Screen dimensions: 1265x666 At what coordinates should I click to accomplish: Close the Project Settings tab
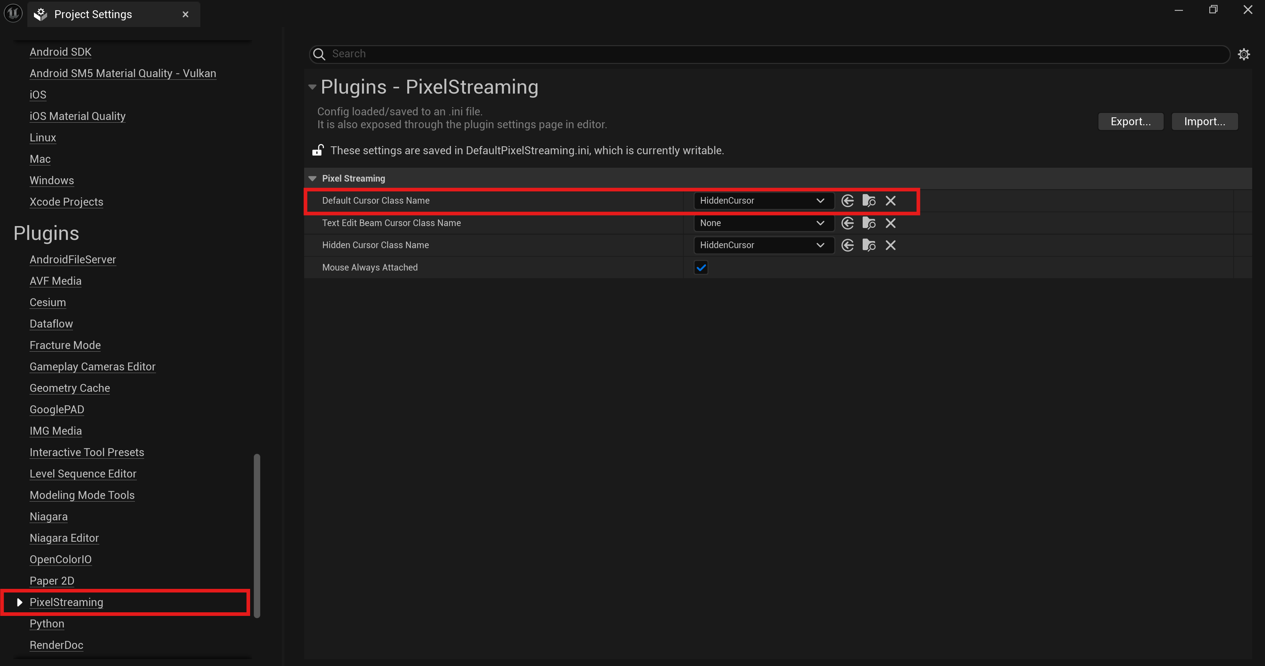186,14
